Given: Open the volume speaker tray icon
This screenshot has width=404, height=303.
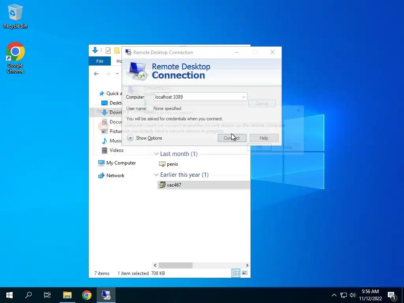Looking at the screenshot, I should (353, 295).
